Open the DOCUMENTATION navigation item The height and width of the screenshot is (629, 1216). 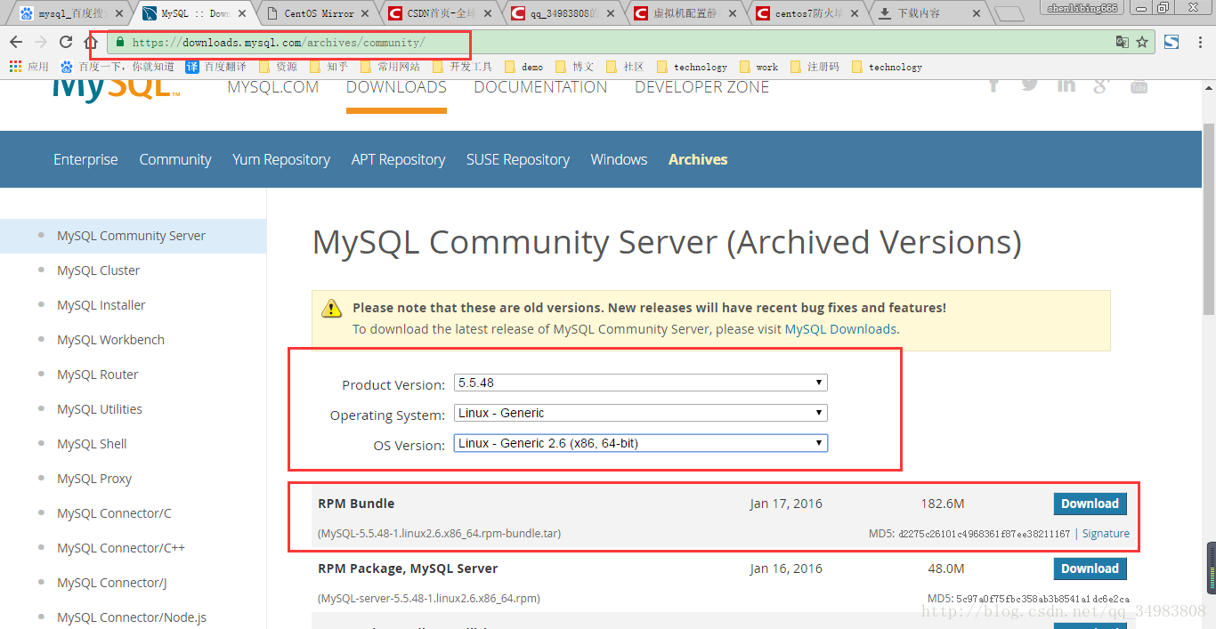coord(540,87)
